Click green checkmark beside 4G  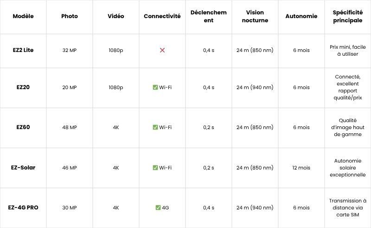coord(158,208)
